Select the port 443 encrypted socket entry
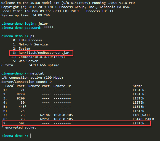The height and width of the screenshot is (141, 160). tap(23, 107)
